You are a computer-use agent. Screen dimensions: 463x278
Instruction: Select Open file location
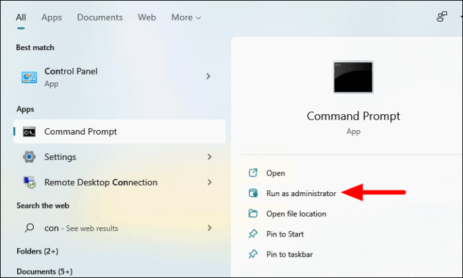click(296, 214)
